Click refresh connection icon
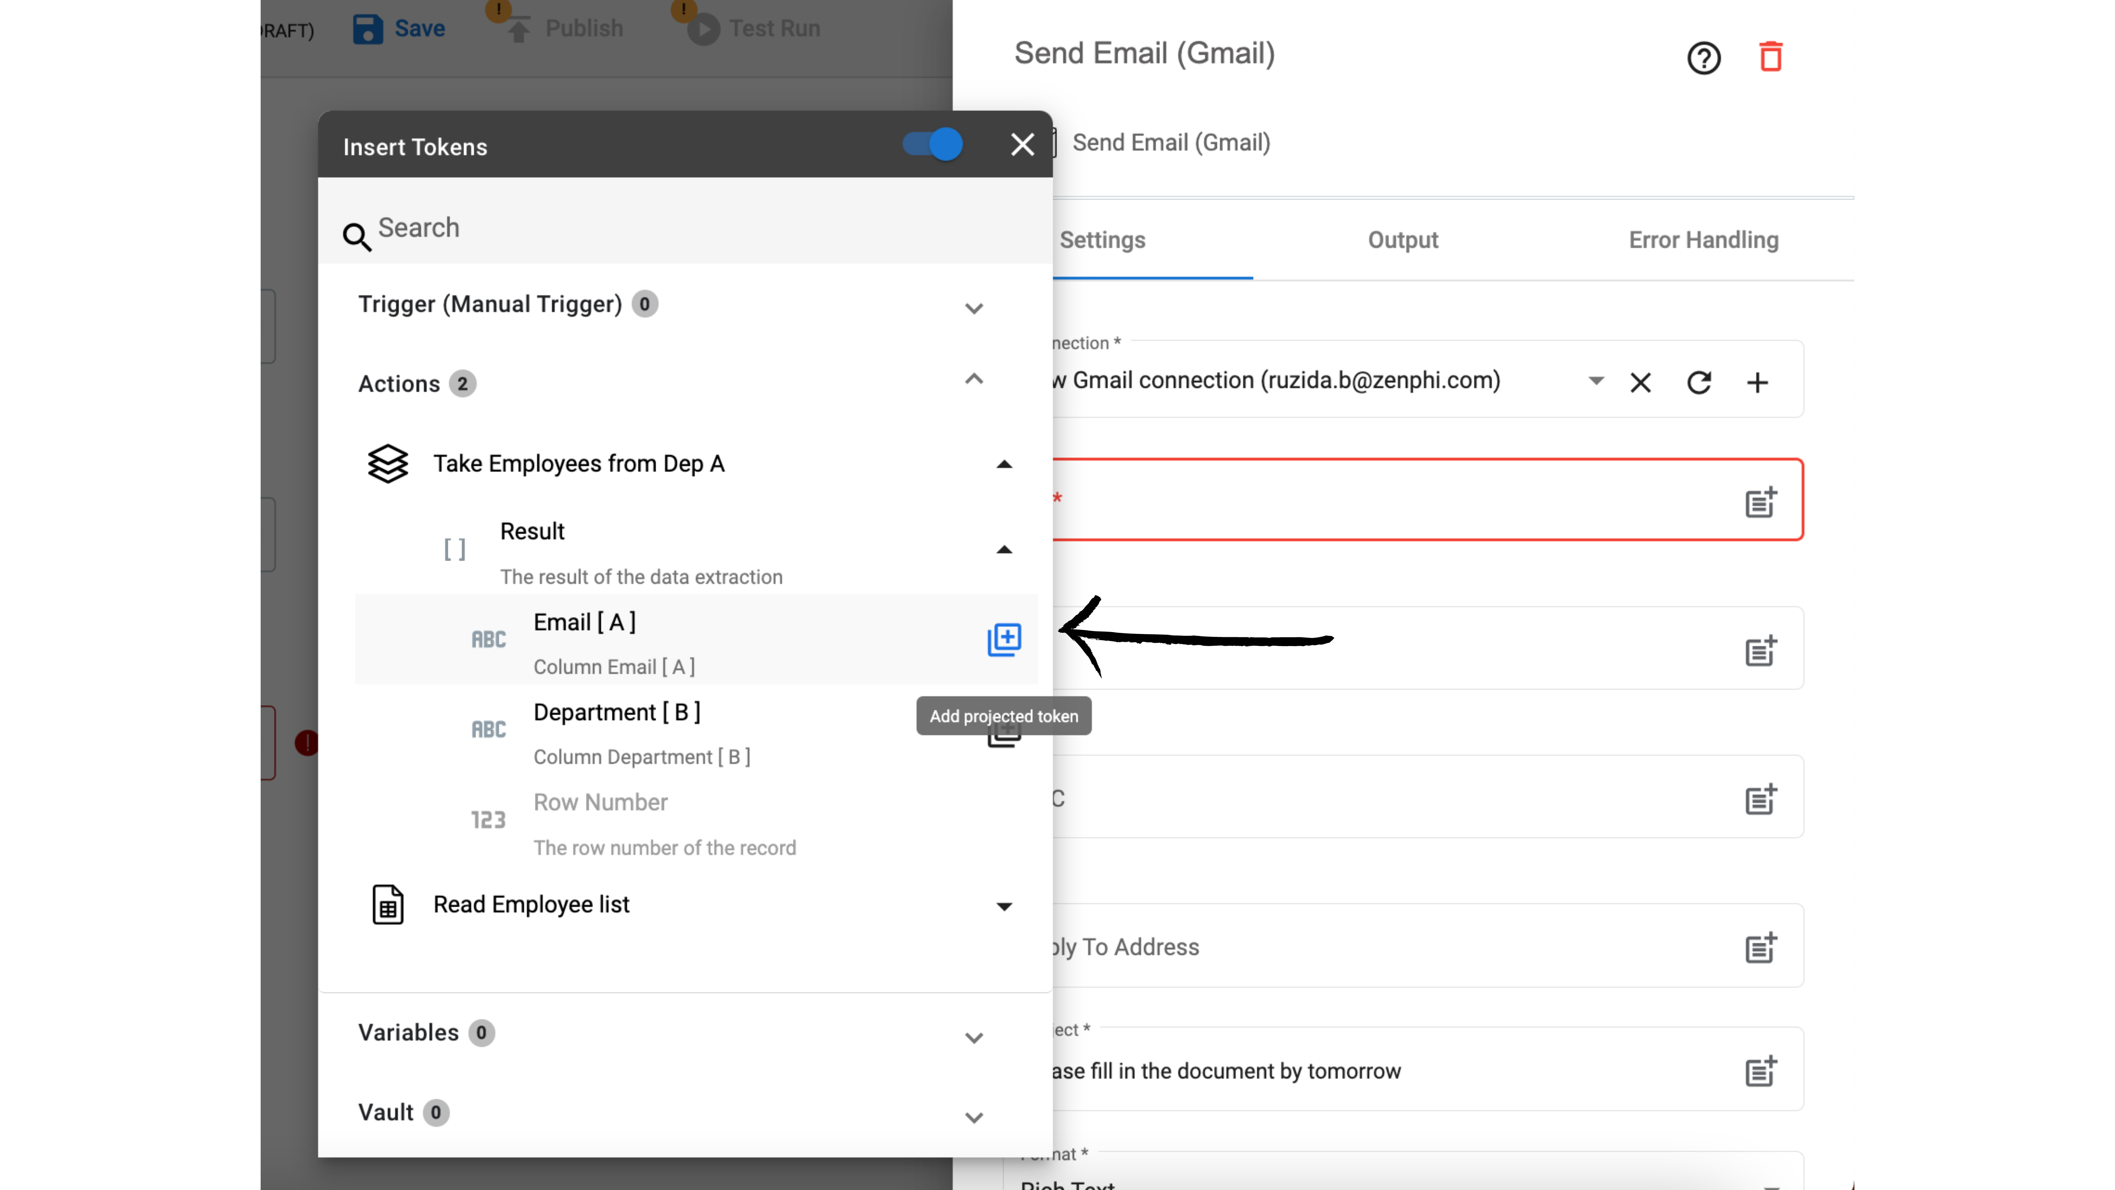This screenshot has width=2115, height=1190. point(1699,383)
